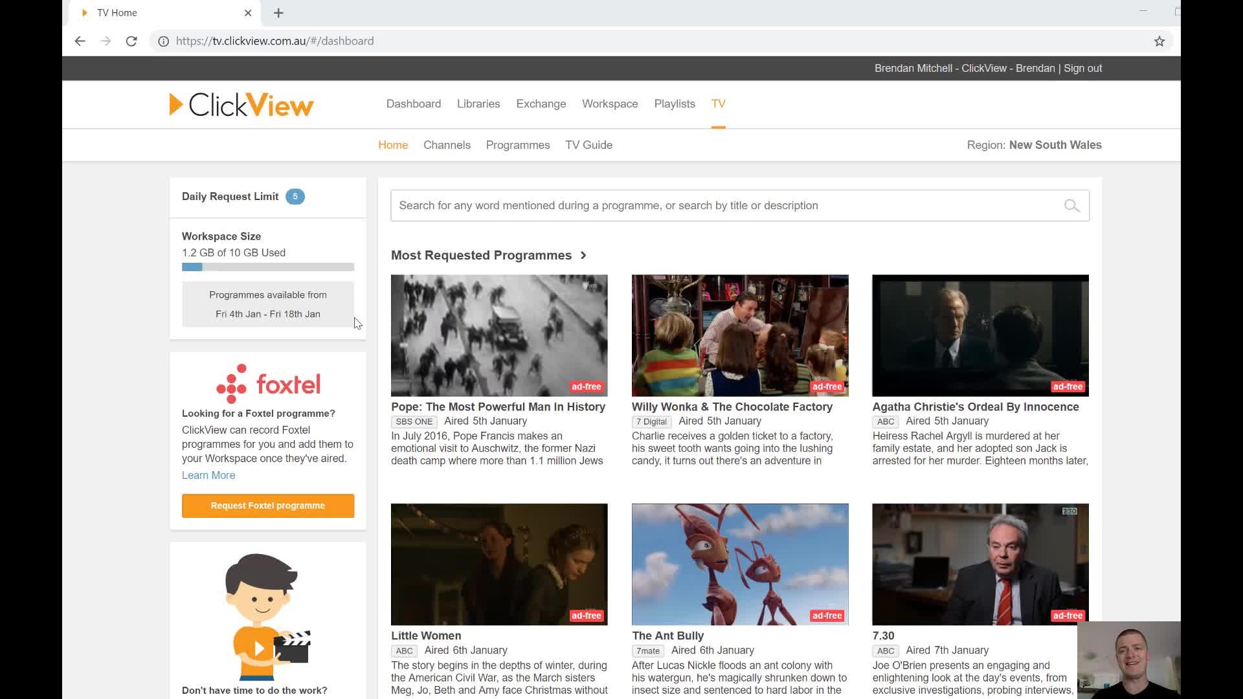The width and height of the screenshot is (1243, 699).
Task: Select the TV navigation item
Action: [x=719, y=104]
